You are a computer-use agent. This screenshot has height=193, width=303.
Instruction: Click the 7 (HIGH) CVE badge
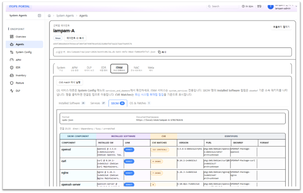[x=157, y=173]
